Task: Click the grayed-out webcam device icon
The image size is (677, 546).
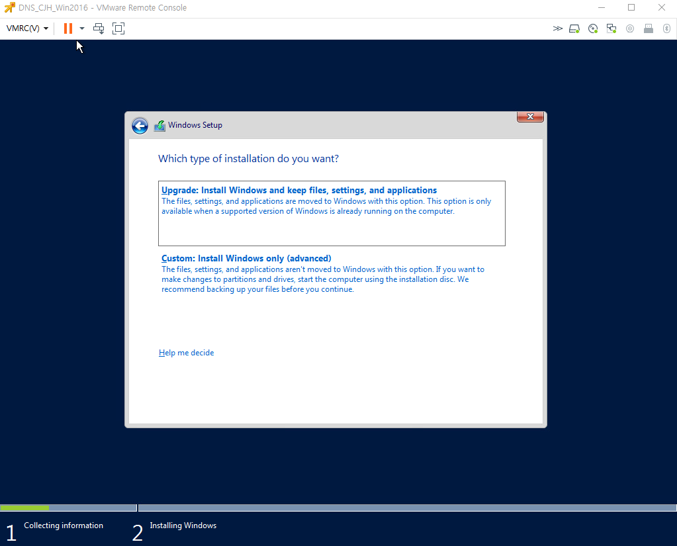Action: [x=630, y=28]
